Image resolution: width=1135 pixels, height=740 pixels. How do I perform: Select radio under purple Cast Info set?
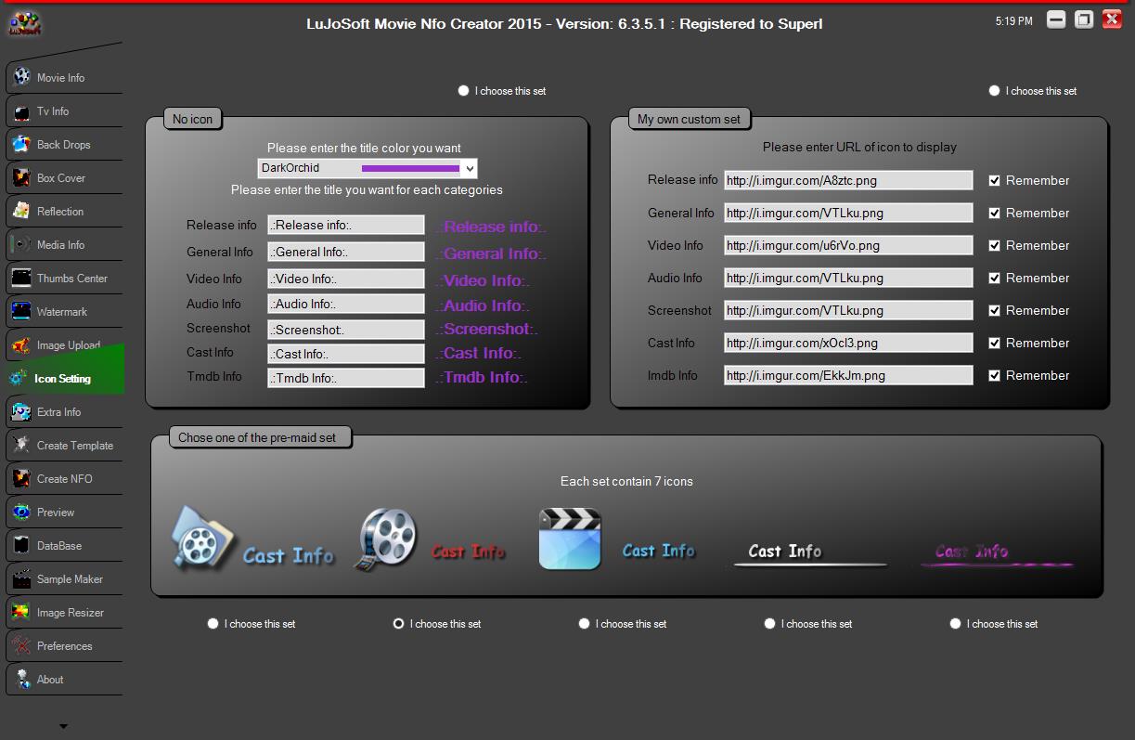click(x=956, y=624)
